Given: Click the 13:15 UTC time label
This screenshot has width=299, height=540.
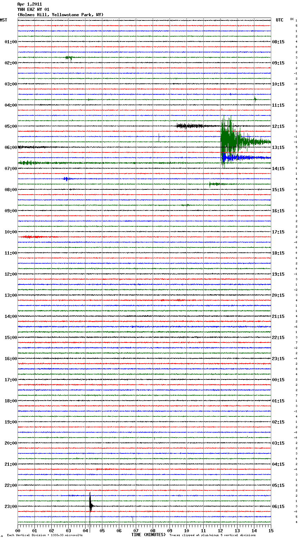Looking at the screenshot, I should 278,147.
